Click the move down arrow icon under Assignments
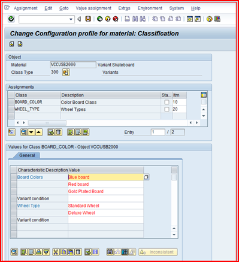The height and width of the screenshot is (262, 239). tap(32, 132)
